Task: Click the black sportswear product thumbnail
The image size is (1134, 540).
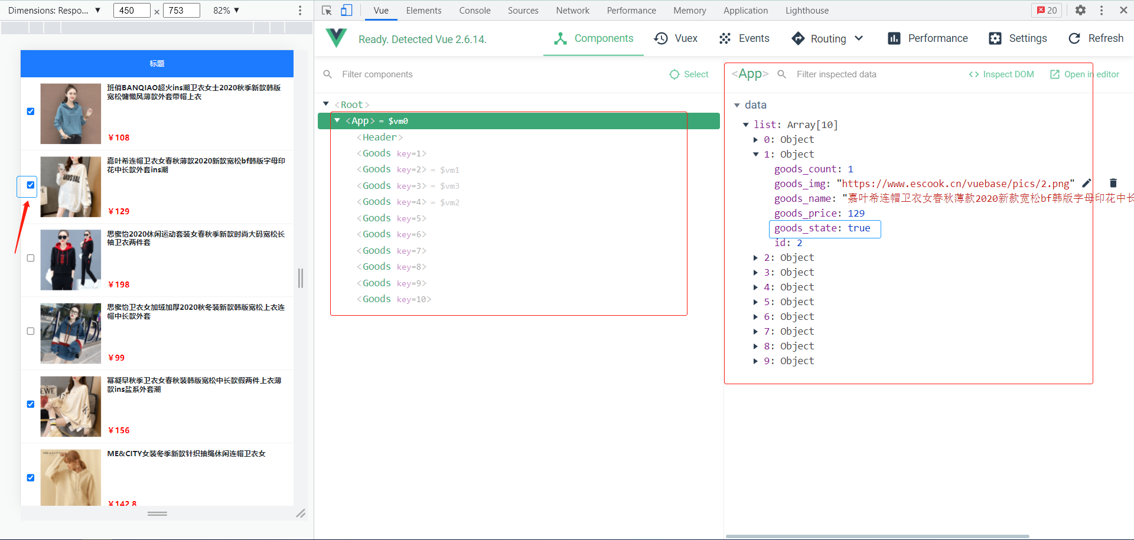Action: 71,260
